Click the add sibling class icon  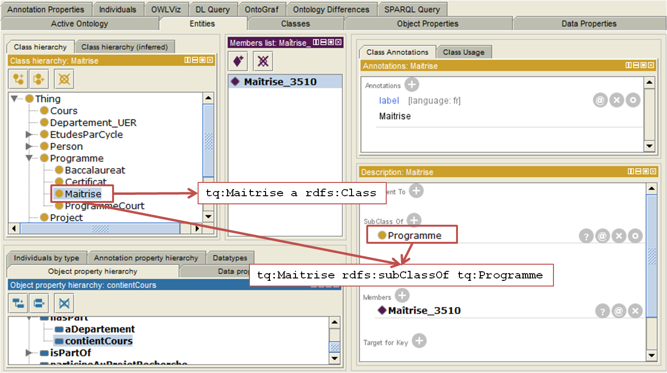[x=39, y=79]
